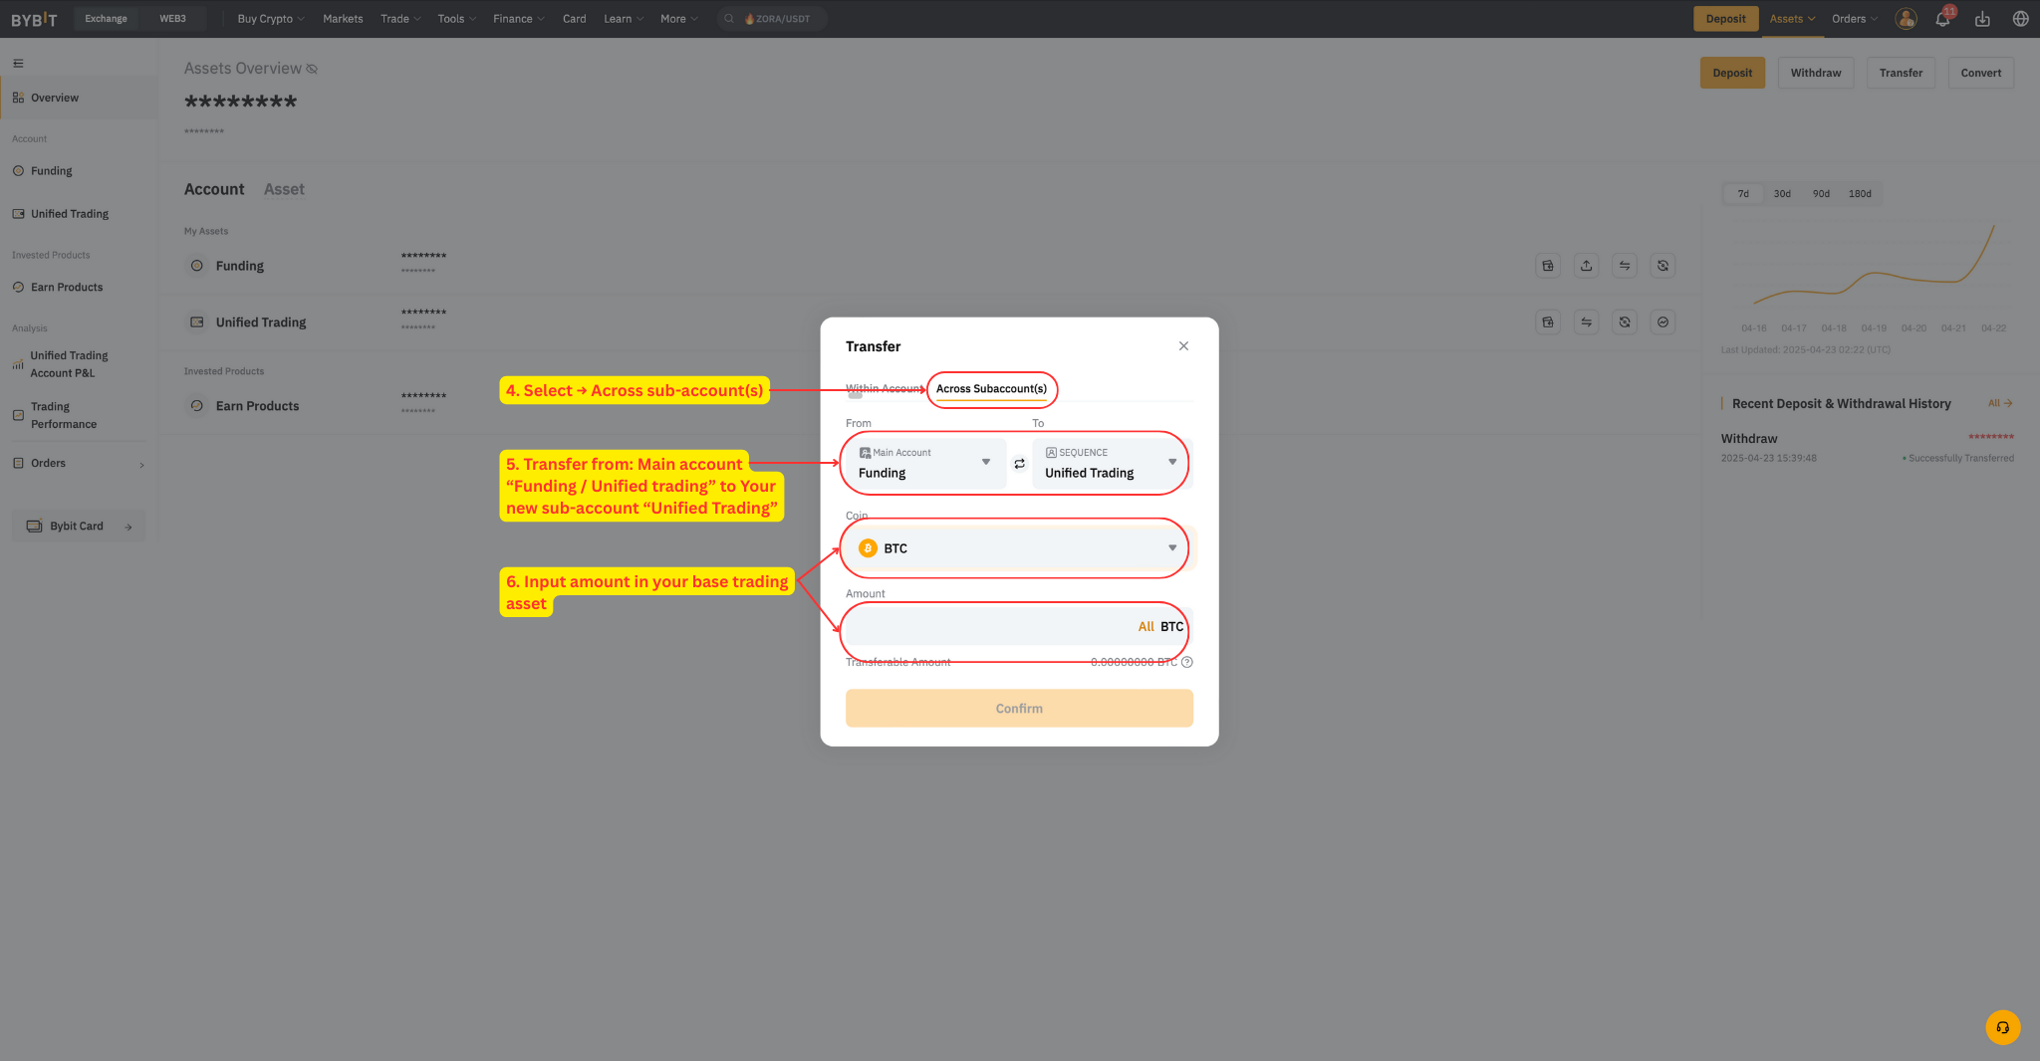
Task: Click the Funding row coin icon
Action: (197, 266)
